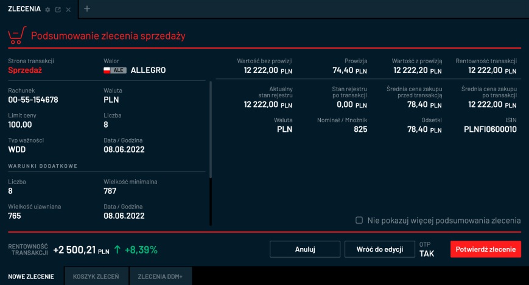Activate the ZLECENIA top tab

(x=24, y=9)
